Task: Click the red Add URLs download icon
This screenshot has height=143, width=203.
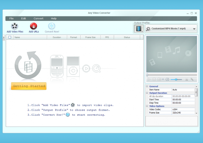Action: tap(34, 26)
